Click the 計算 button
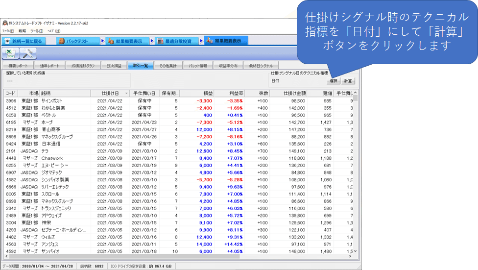This screenshot has height=270, width=478. (348, 81)
